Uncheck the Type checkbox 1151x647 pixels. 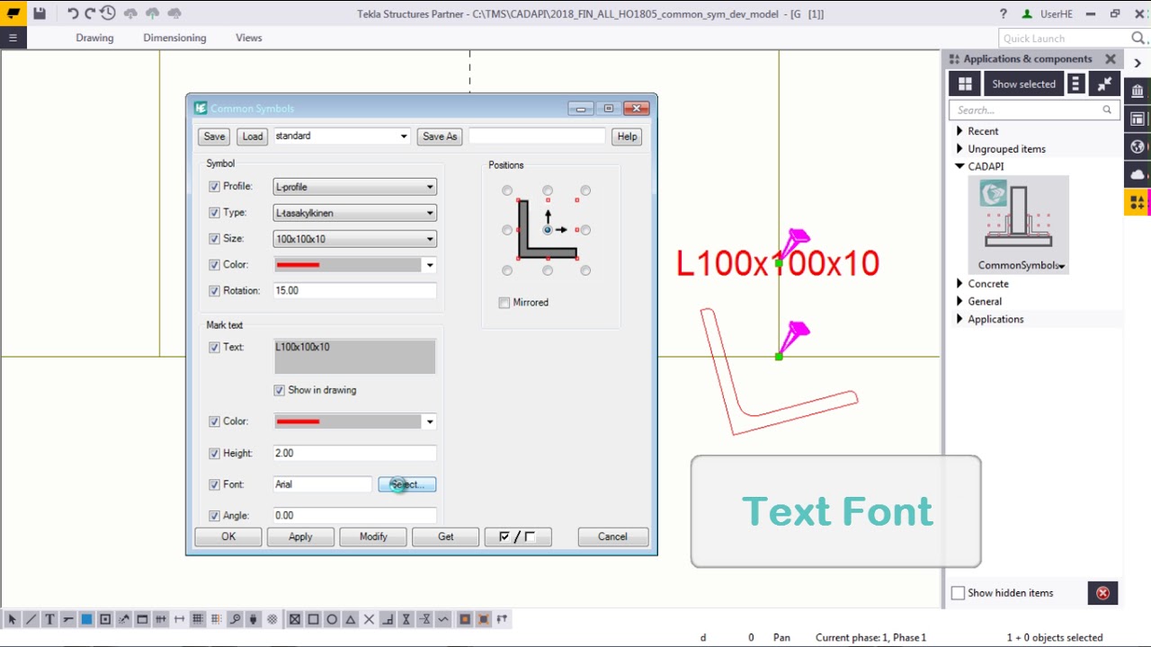click(x=214, y=213)
